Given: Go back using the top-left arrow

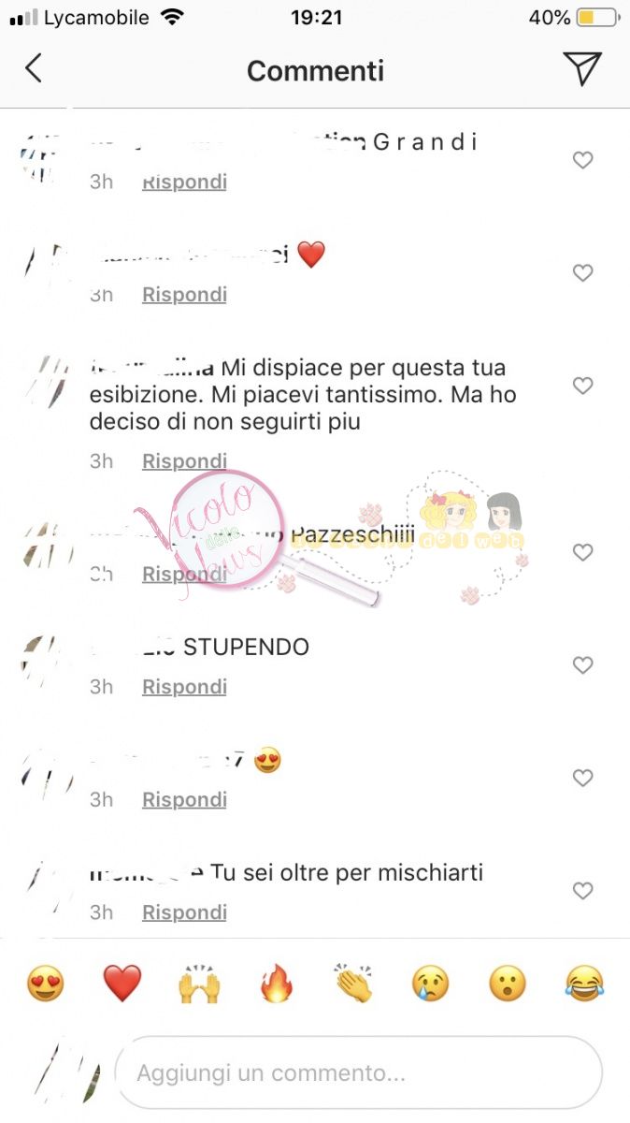Looking at the screenshot, I should click(34, 68).
